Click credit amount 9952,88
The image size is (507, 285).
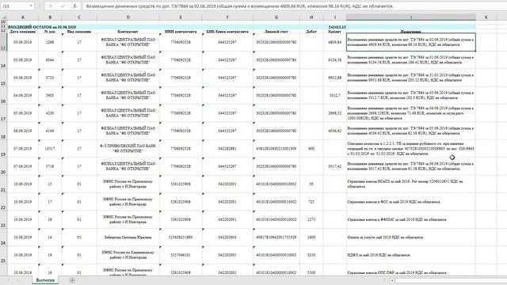coord(334,78)
